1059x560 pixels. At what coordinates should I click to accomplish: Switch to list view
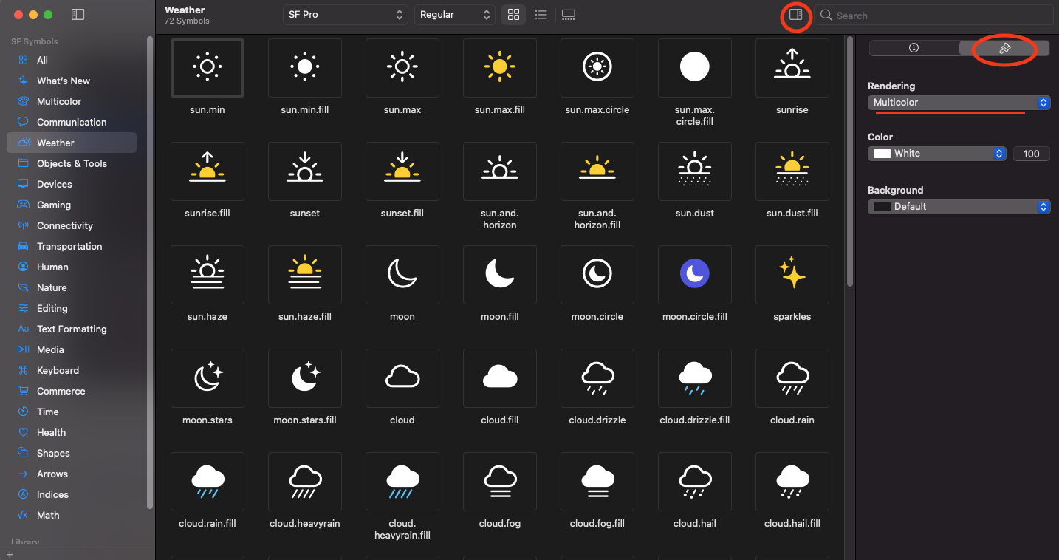click(x=541, y=15)
